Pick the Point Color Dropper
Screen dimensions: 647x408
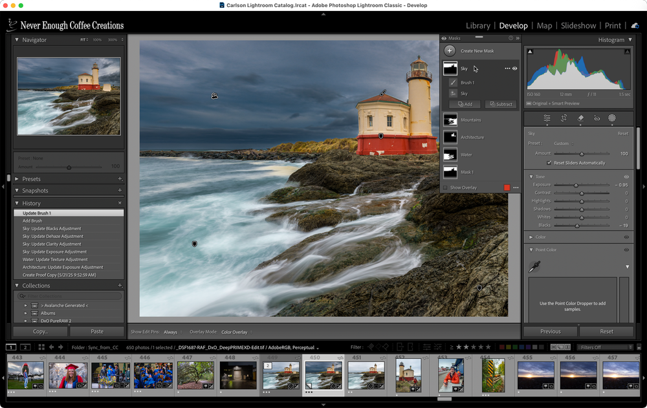coord(534,266)
